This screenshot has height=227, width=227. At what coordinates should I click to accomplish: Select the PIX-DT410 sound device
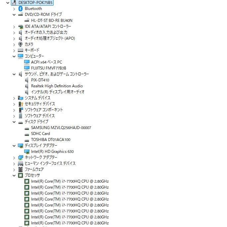(x=40, y=80)
